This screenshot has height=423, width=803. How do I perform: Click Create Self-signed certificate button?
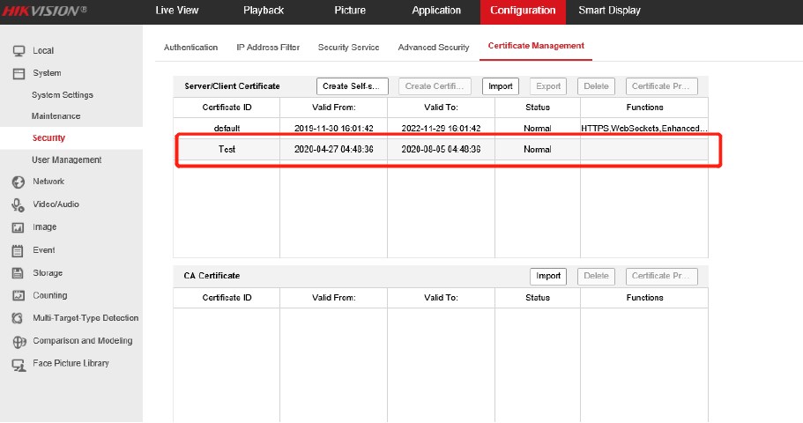[x=353, y=86]
